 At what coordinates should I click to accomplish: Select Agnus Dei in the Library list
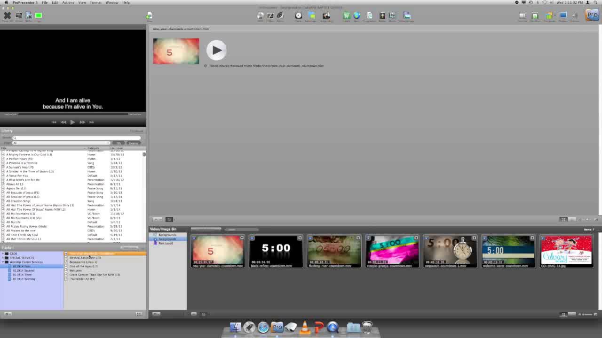16,188
